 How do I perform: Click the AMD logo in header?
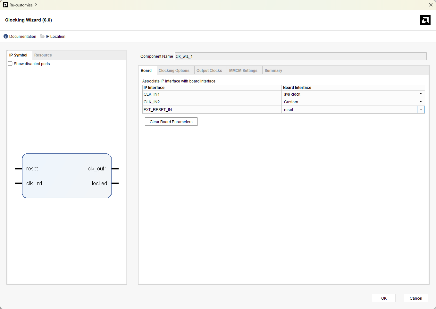[x=425, y=20]
